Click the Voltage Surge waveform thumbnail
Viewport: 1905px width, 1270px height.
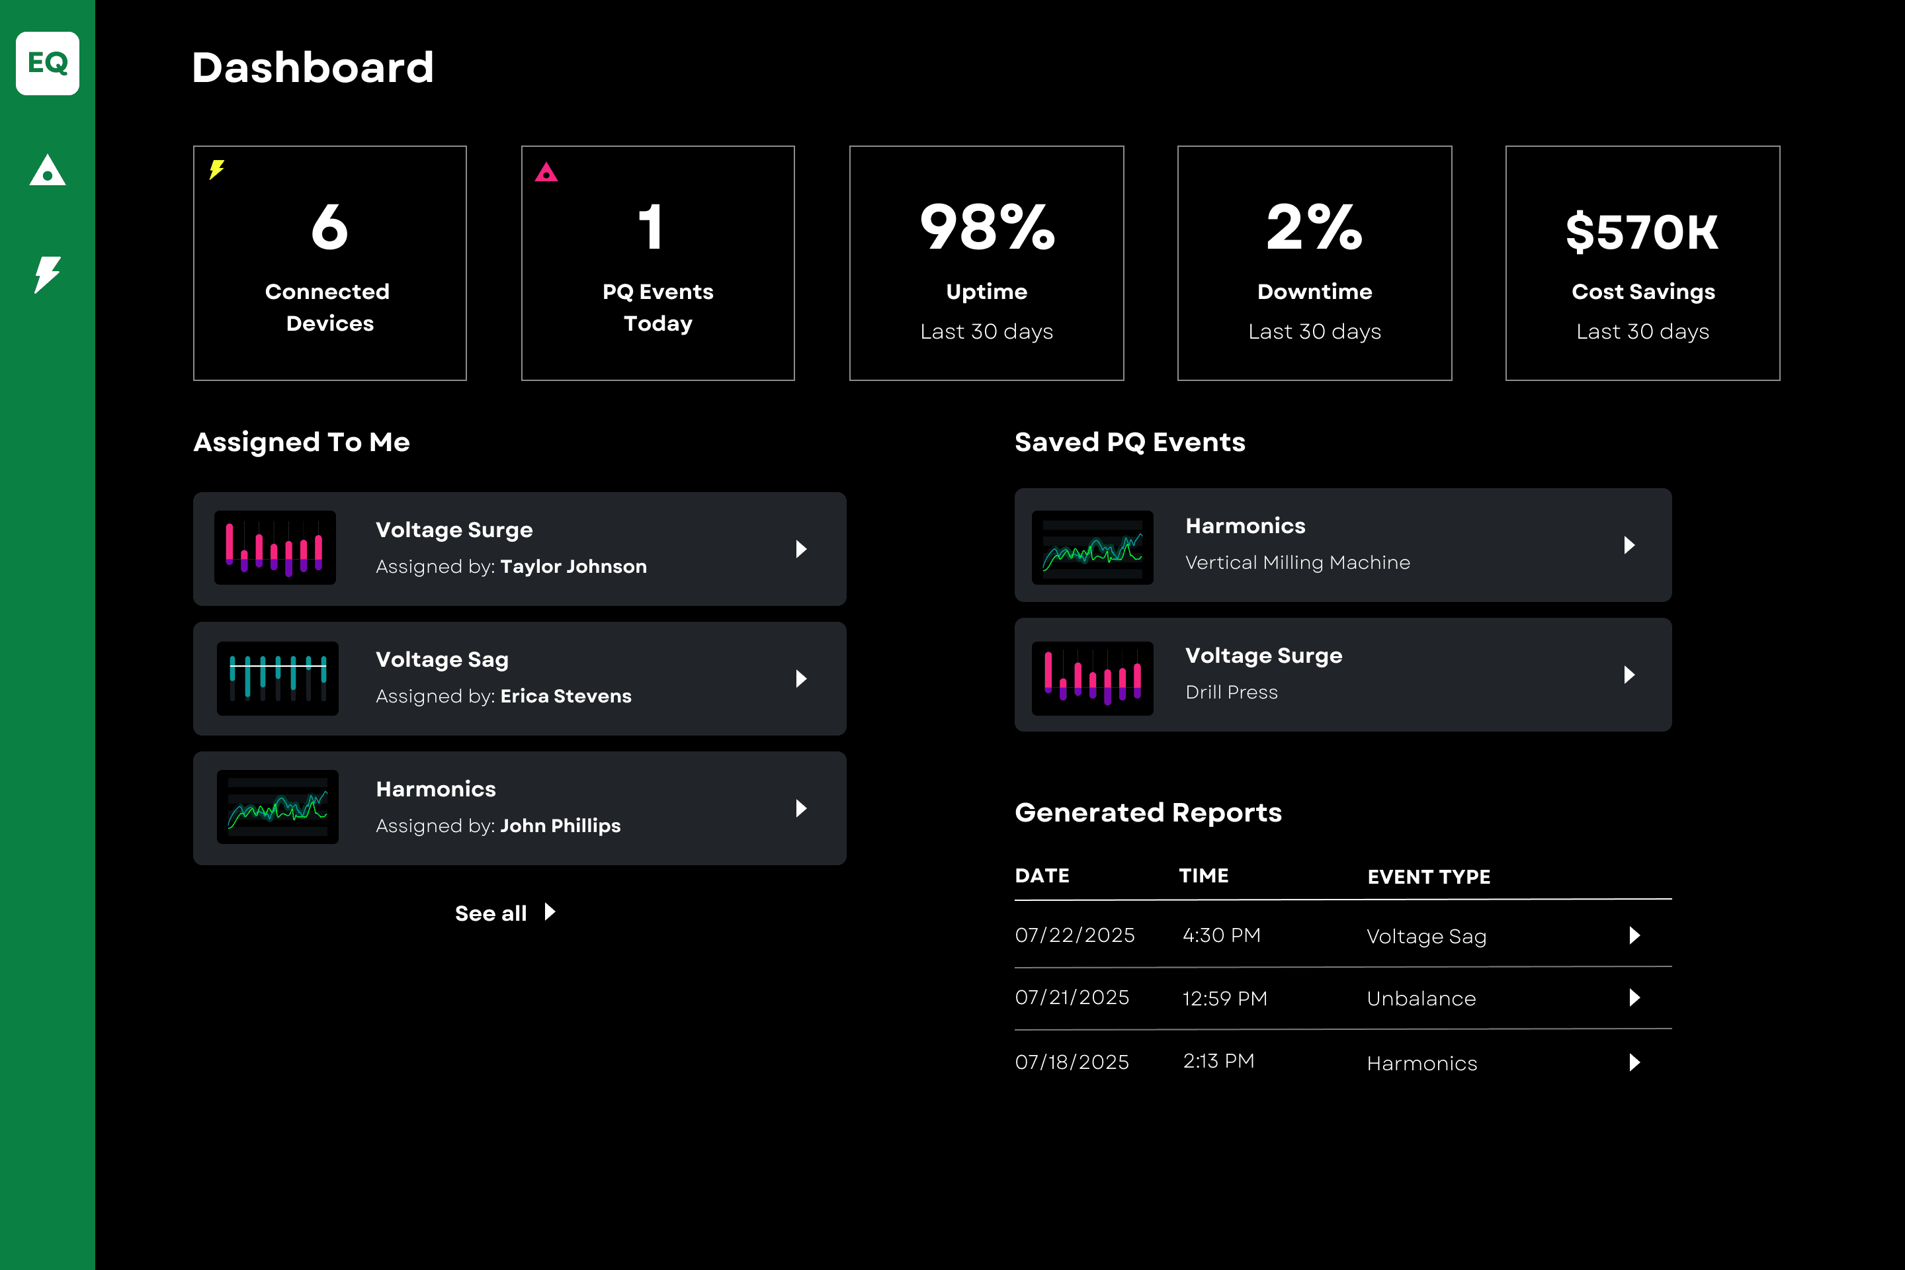[x=275, y=548]
